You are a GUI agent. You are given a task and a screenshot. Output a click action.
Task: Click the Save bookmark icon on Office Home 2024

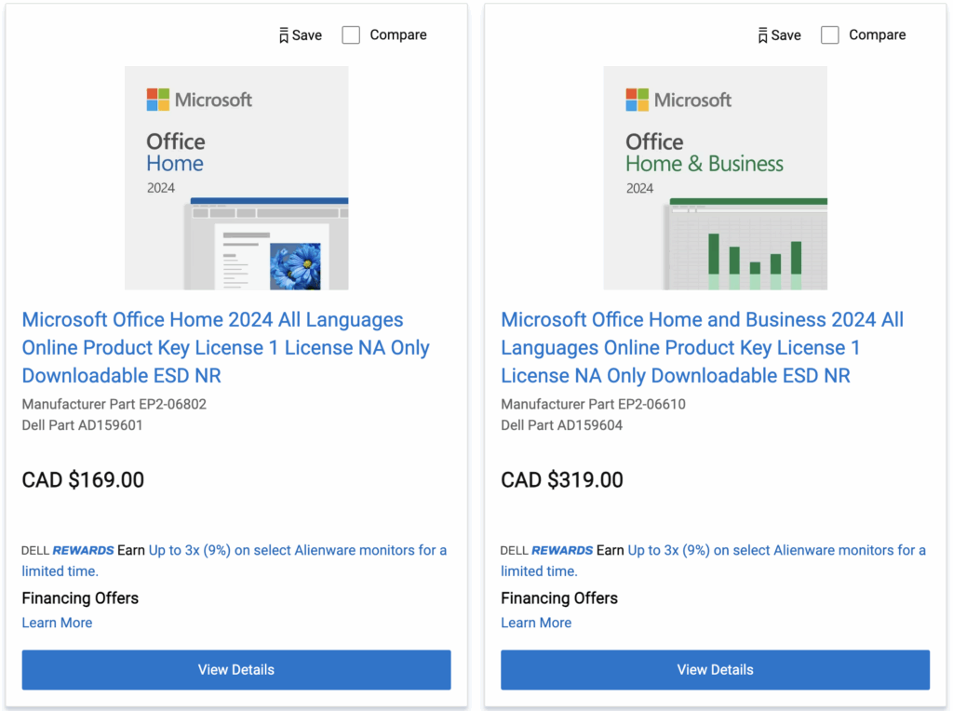284,34
